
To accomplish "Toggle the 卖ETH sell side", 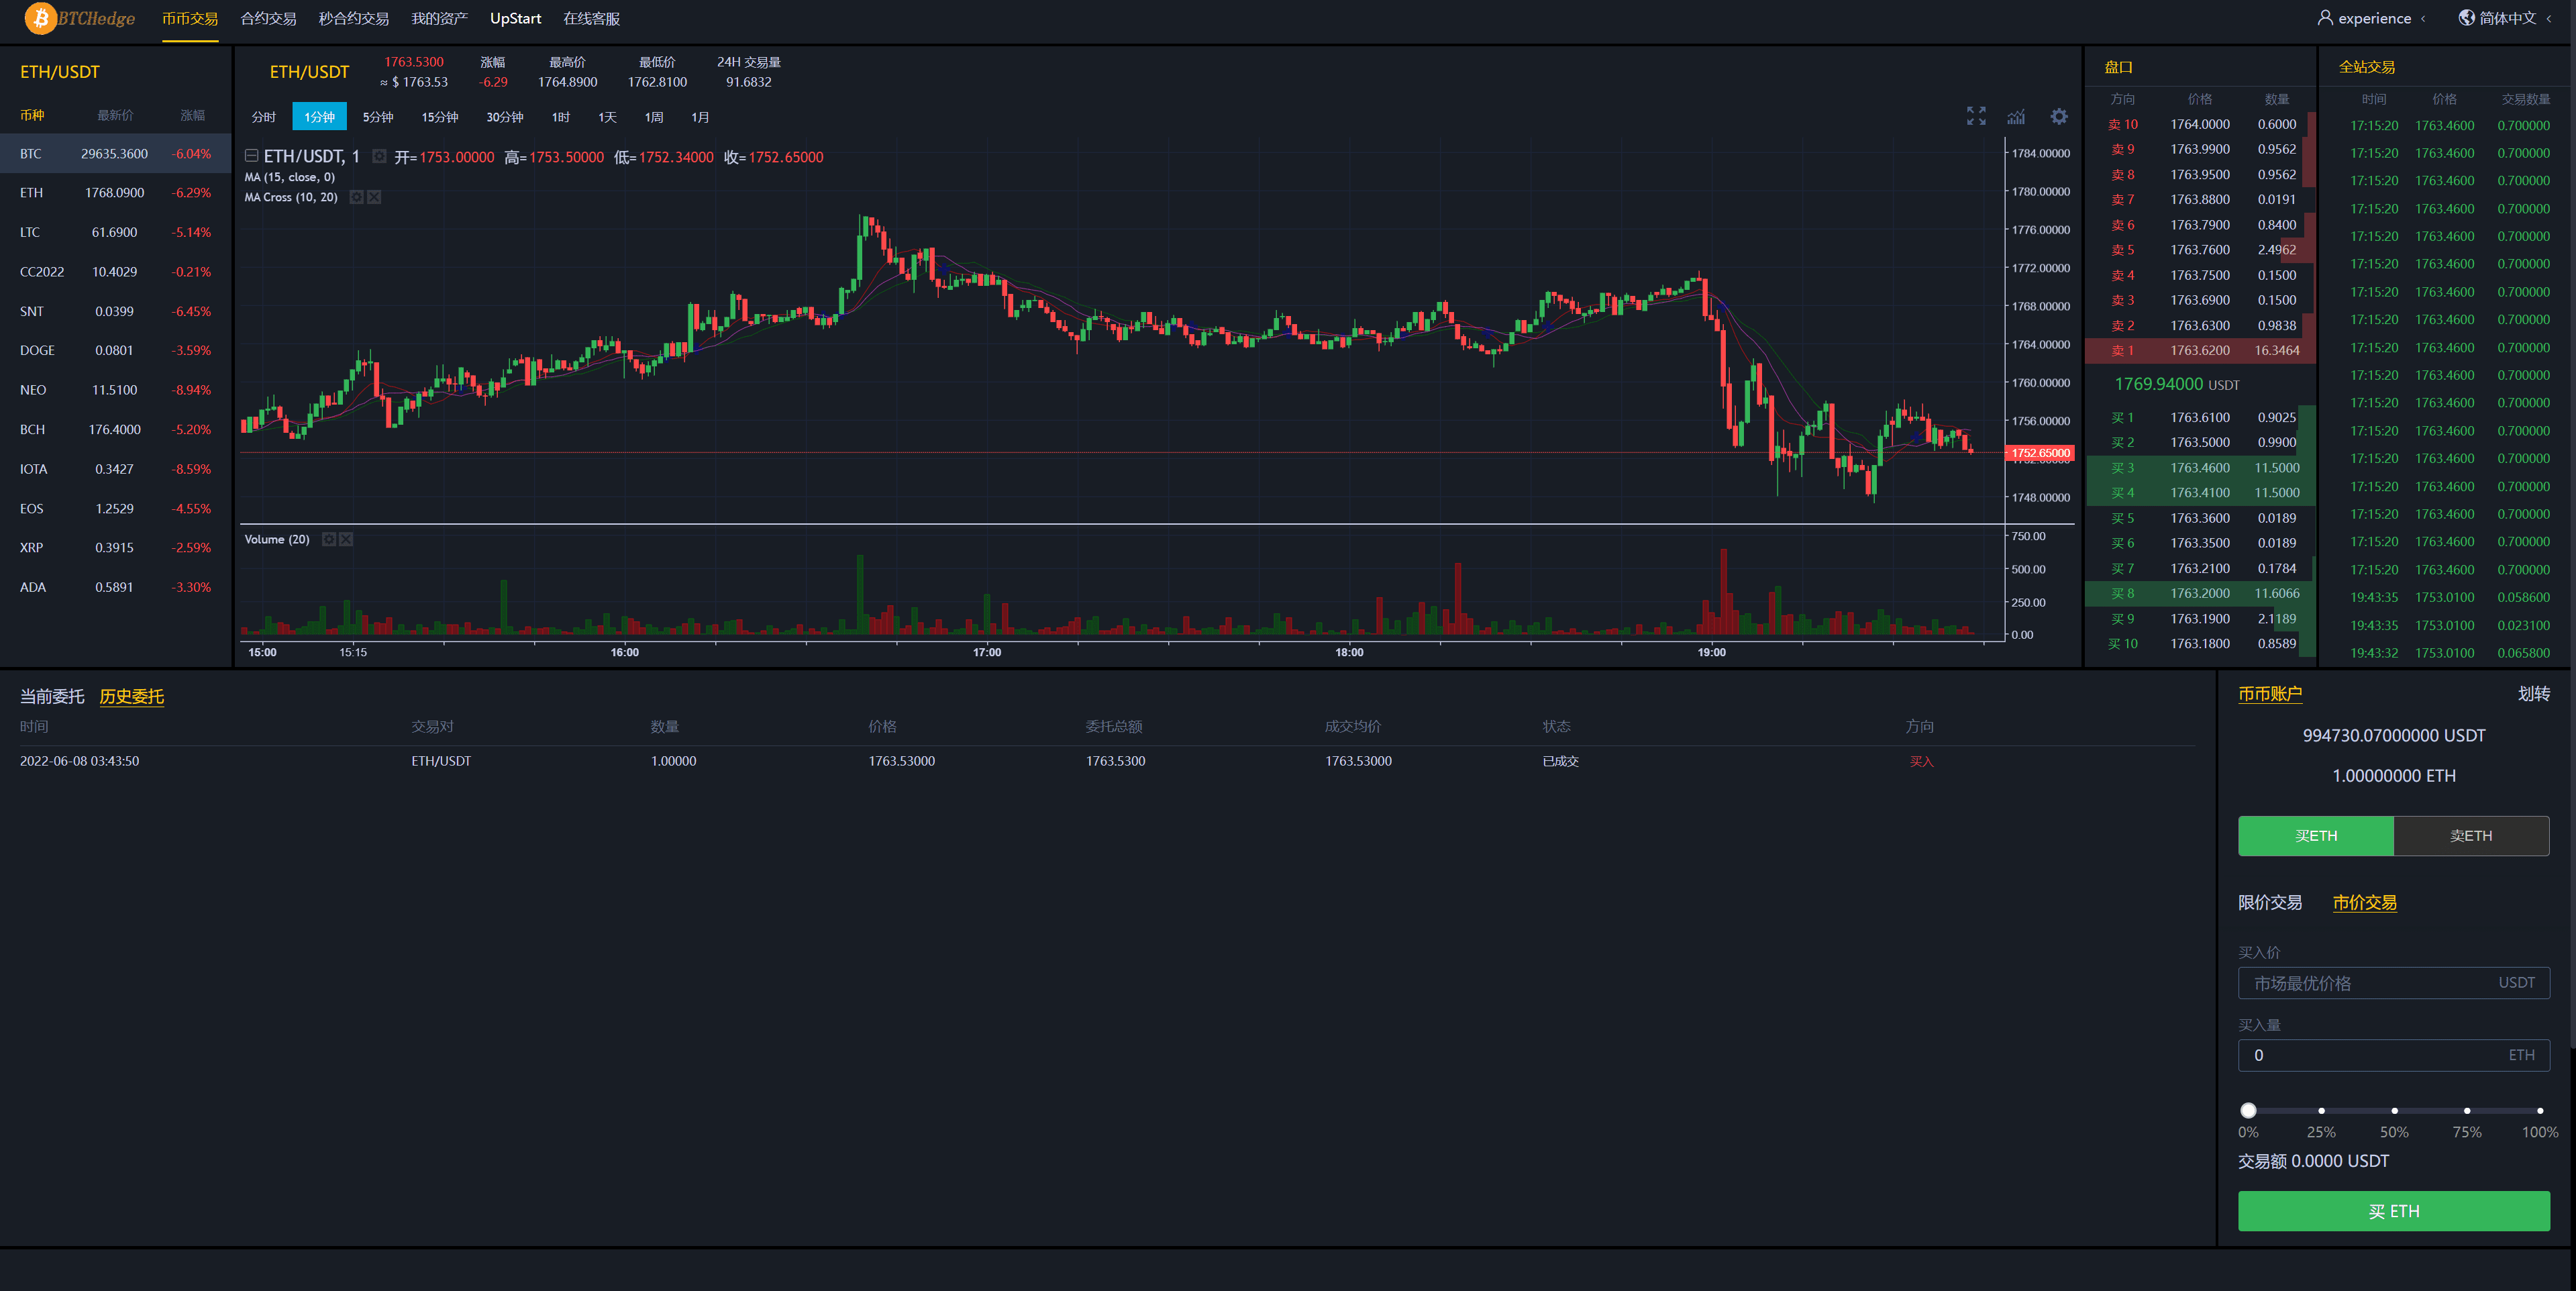I will click(x=2471, y=836).
